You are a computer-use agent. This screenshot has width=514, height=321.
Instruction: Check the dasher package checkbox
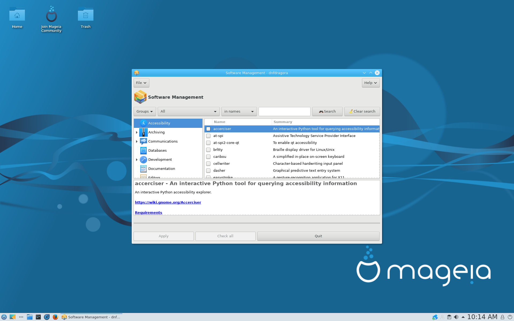(208, 171)
